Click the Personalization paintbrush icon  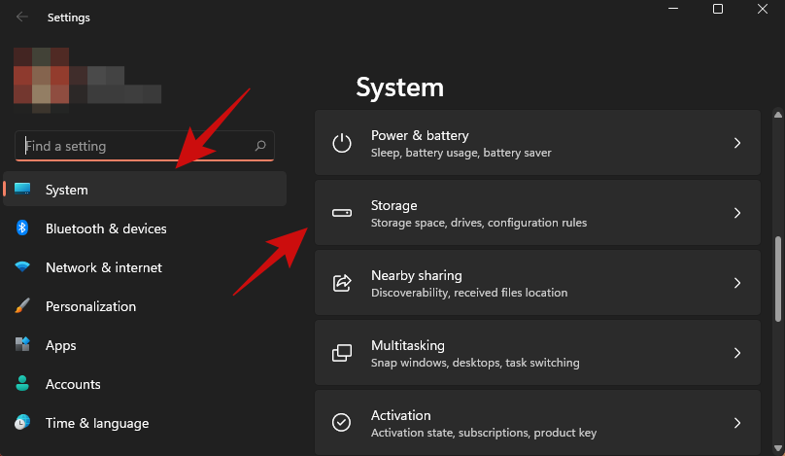tap(22, 306)
